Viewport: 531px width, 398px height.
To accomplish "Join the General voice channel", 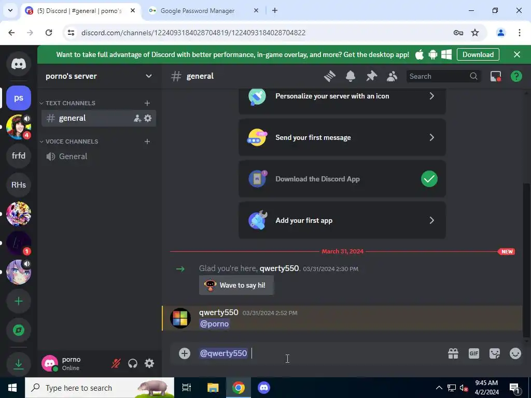I will 99,157.
